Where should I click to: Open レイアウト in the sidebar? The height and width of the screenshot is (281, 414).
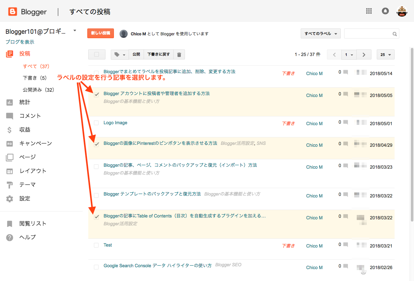tap(33, 171)
